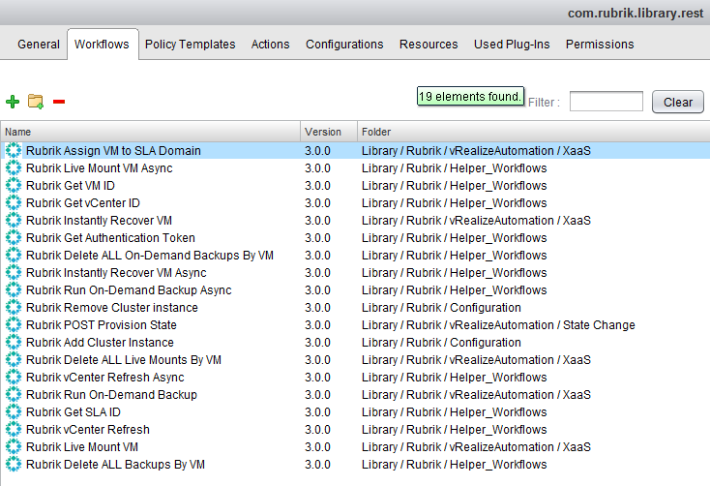Click workflow icon beside Rubrik vCenter Refresh
The image size is (710, 486).
tap(14, 430)
